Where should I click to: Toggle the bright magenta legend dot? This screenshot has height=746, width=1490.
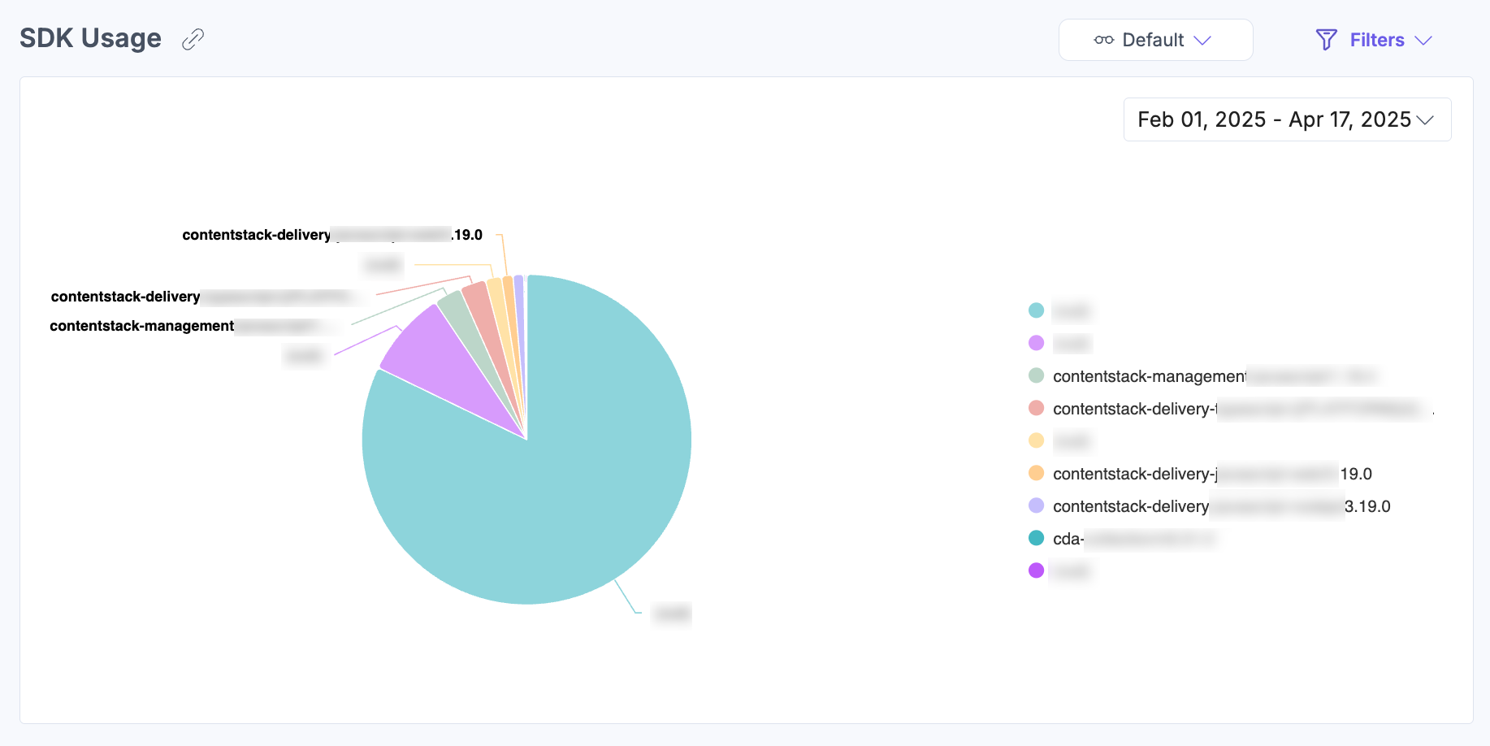(x=1036, y=570)
